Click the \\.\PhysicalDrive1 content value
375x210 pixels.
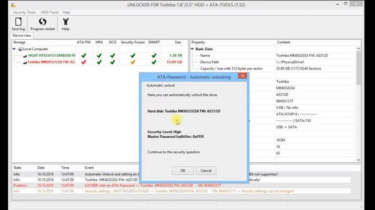click(291, 62)
